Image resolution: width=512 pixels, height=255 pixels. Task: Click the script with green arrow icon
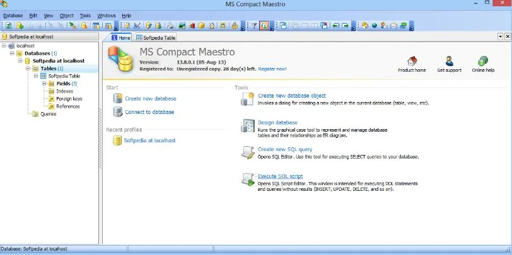pos(158,26)
